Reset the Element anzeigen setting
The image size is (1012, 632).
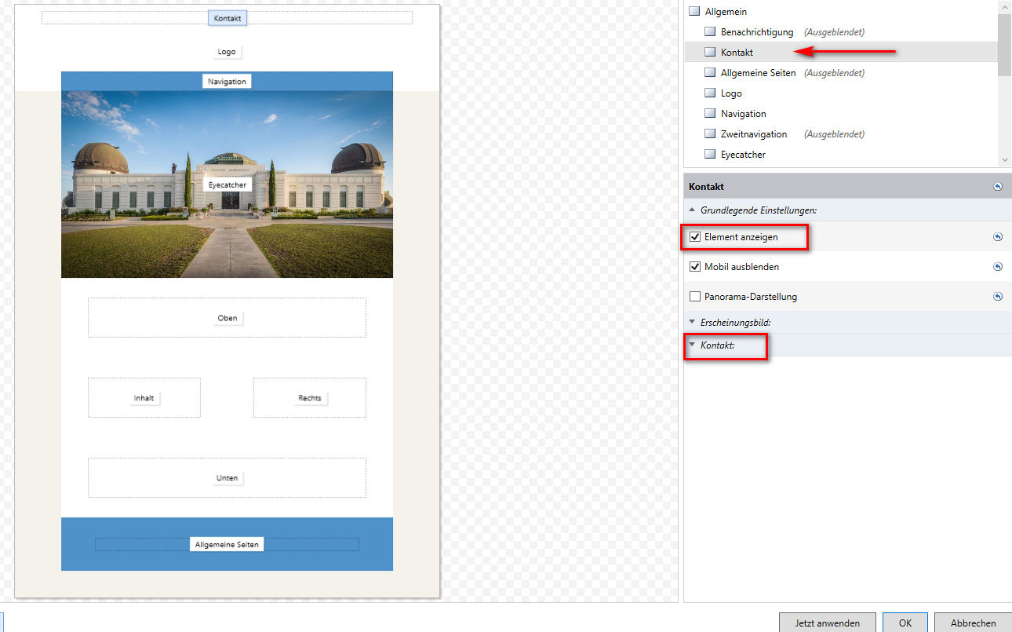tap(998, 237)
